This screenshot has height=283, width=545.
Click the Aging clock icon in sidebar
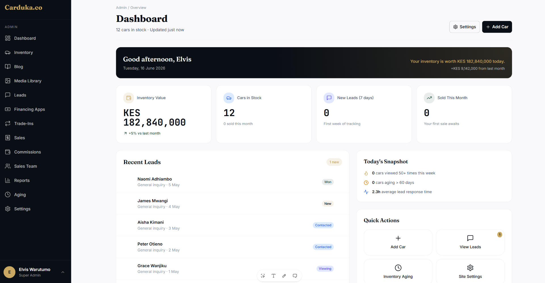[8, 194]
